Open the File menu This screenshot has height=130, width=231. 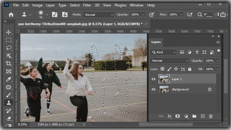click(x=16, y=5)
